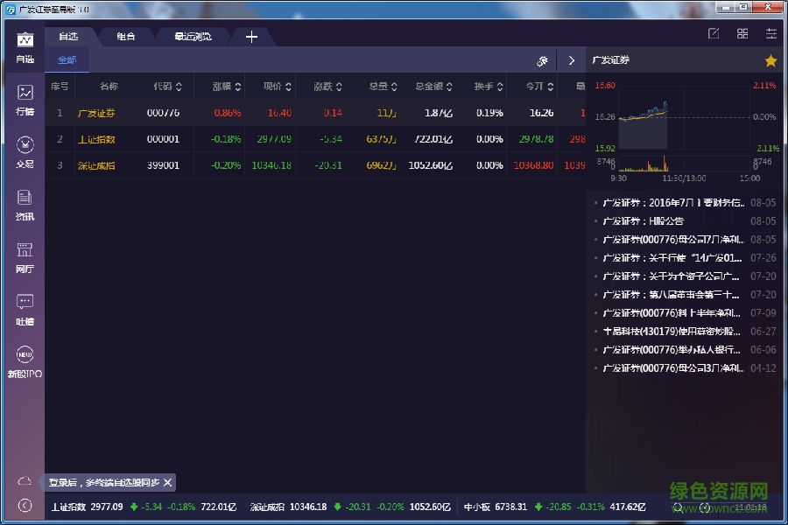Toggle the gold favorite star for 广发证券

(x=770, y=60)
